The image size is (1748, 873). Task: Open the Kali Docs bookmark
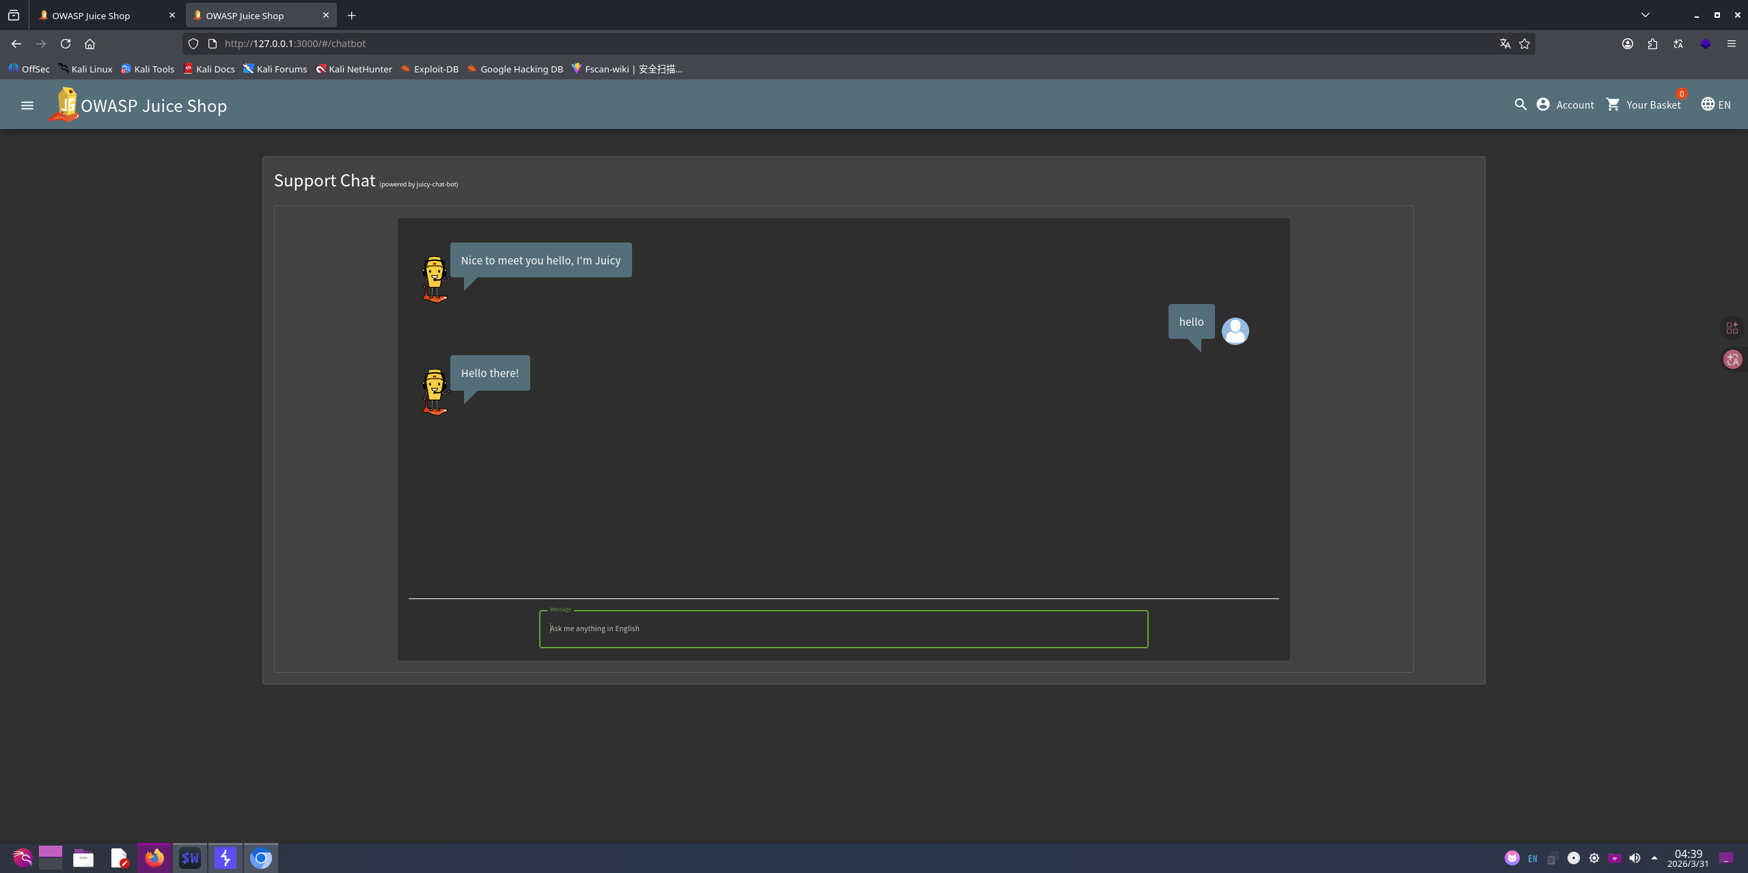pos(209,69)
